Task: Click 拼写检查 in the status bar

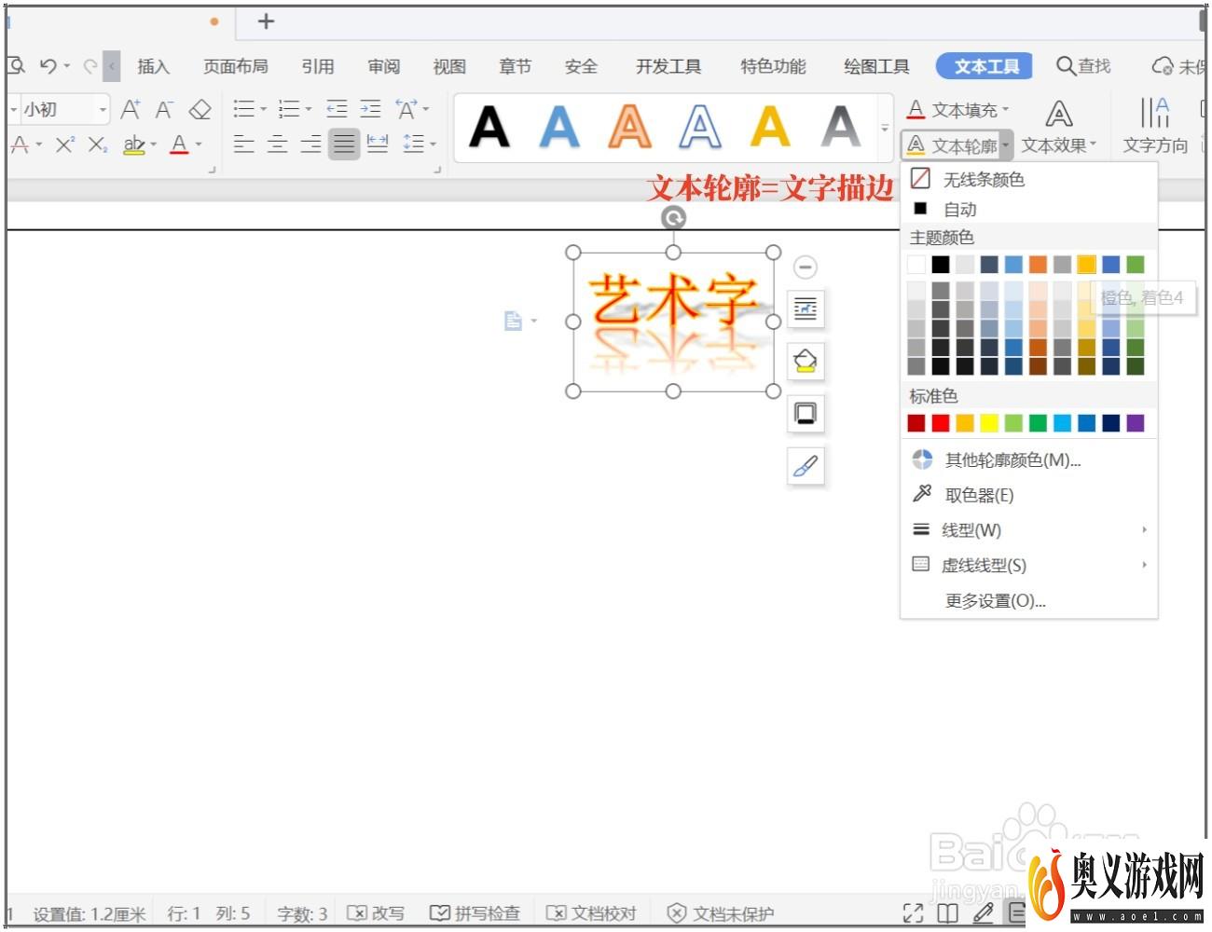Action: (x=475, y=913)
